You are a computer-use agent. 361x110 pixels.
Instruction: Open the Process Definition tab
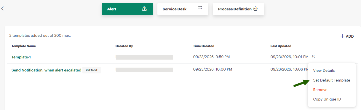[x=238, y=9]
